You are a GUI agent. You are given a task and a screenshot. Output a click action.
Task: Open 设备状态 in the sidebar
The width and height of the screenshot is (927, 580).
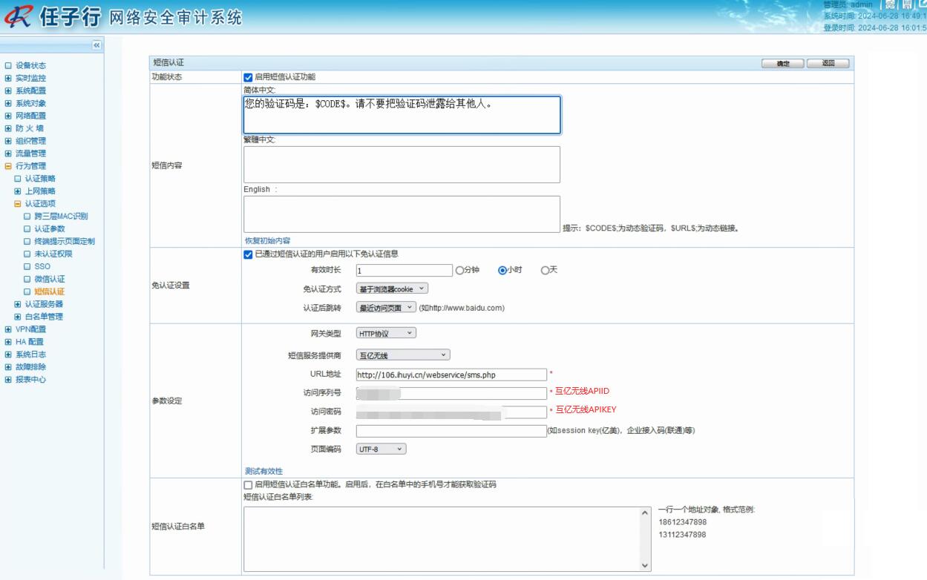[30, 66]
